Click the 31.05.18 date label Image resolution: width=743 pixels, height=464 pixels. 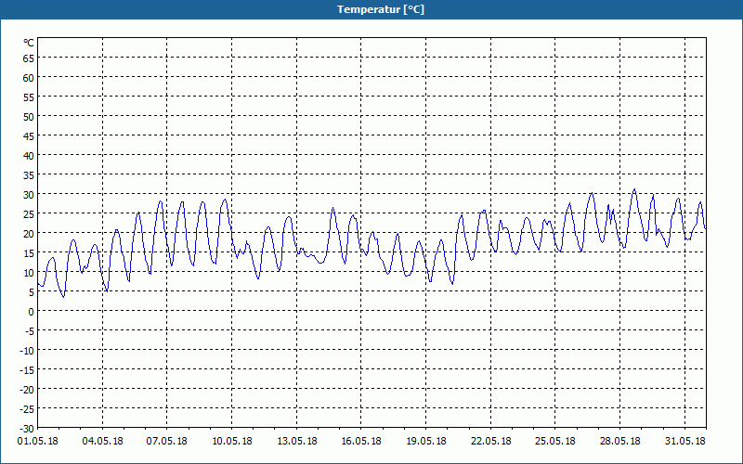point(684,442)
